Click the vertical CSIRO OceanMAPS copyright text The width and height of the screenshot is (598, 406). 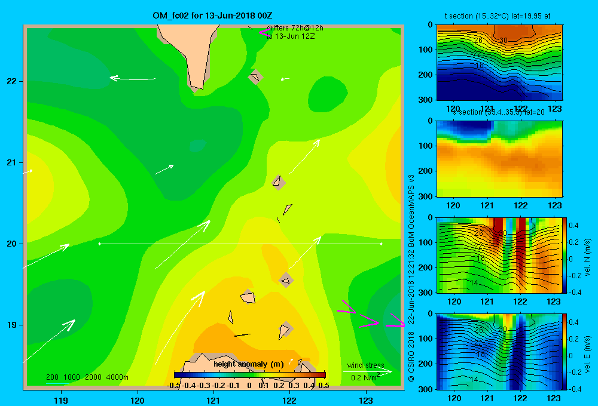coord(411,278)
